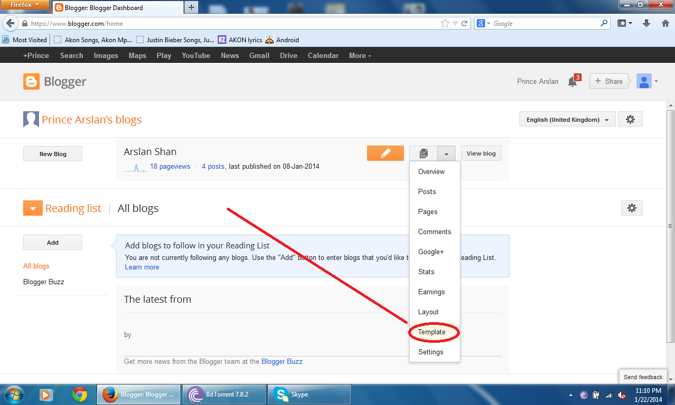The height and width of the screenshot is (405, 675).
Task: Expand the More dropdown in Google bar
Action: (x=360, y=55)
